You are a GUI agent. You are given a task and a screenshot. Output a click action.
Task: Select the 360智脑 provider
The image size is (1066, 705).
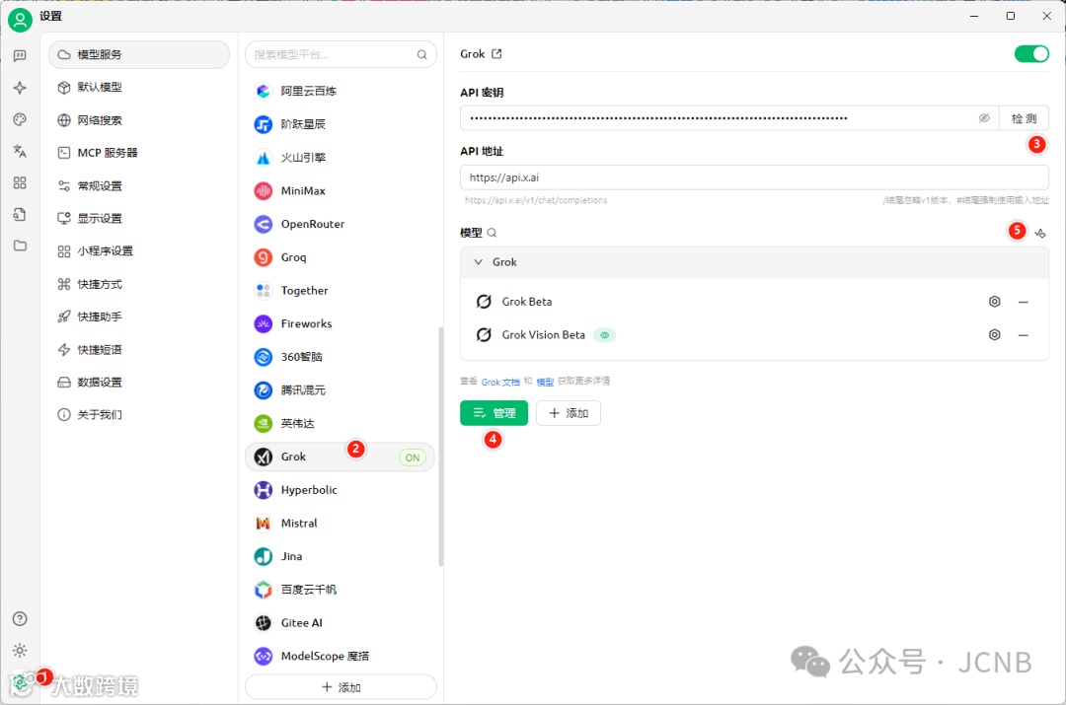340,357
